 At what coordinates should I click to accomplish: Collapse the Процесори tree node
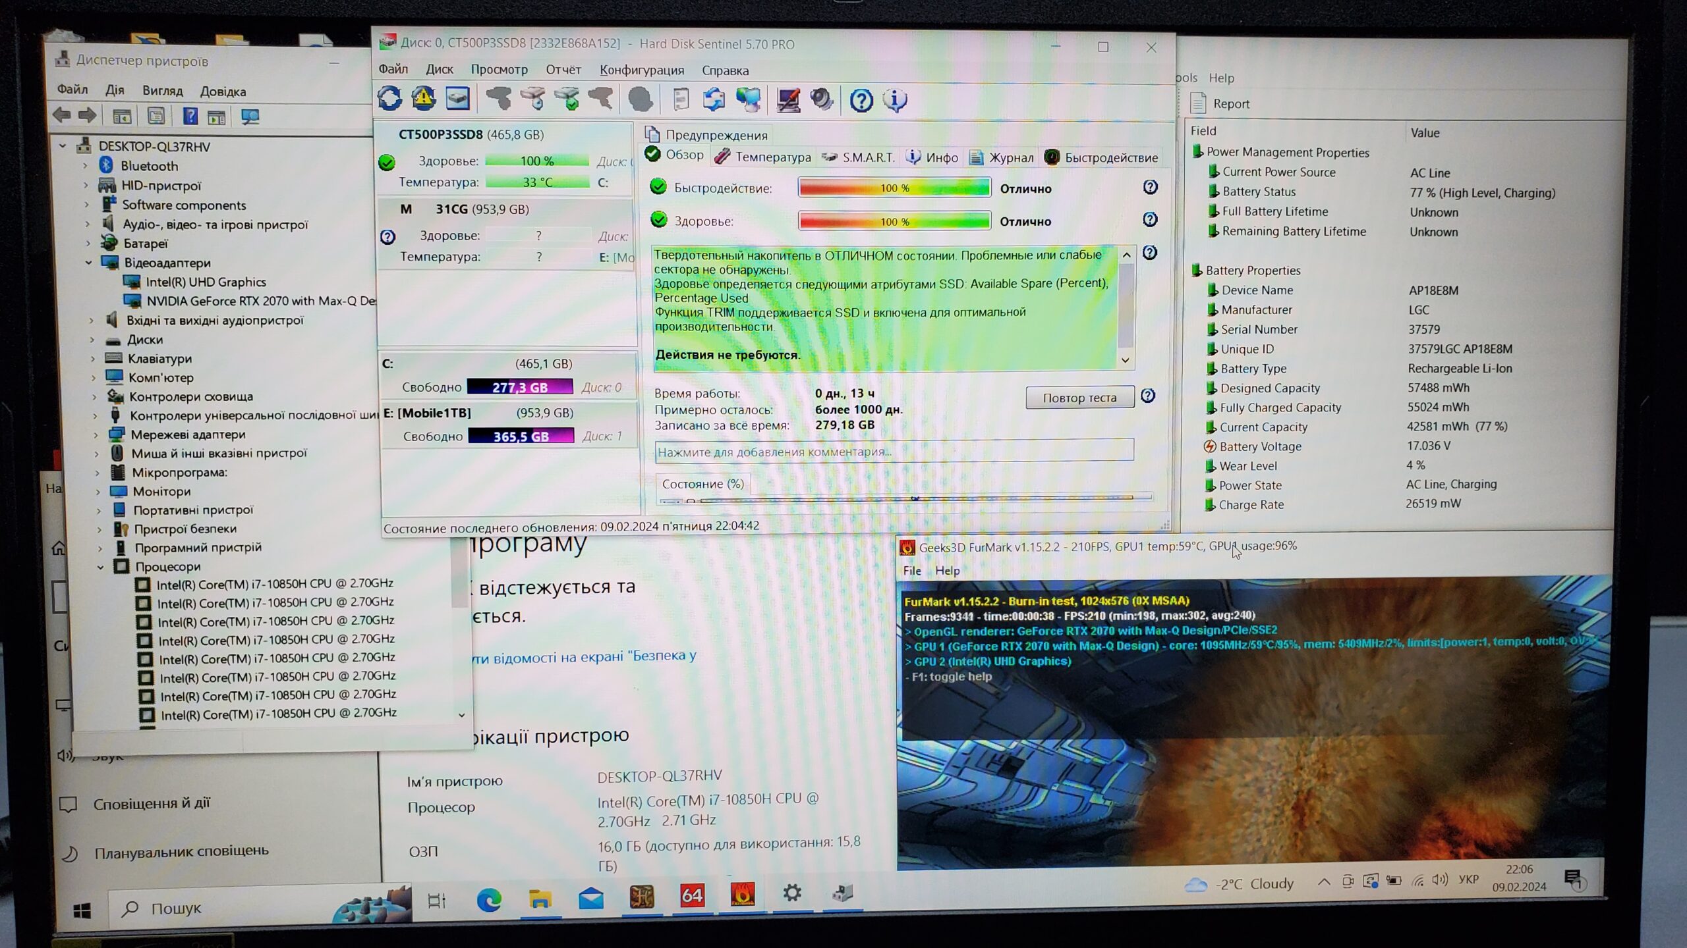tap(101, 567)
